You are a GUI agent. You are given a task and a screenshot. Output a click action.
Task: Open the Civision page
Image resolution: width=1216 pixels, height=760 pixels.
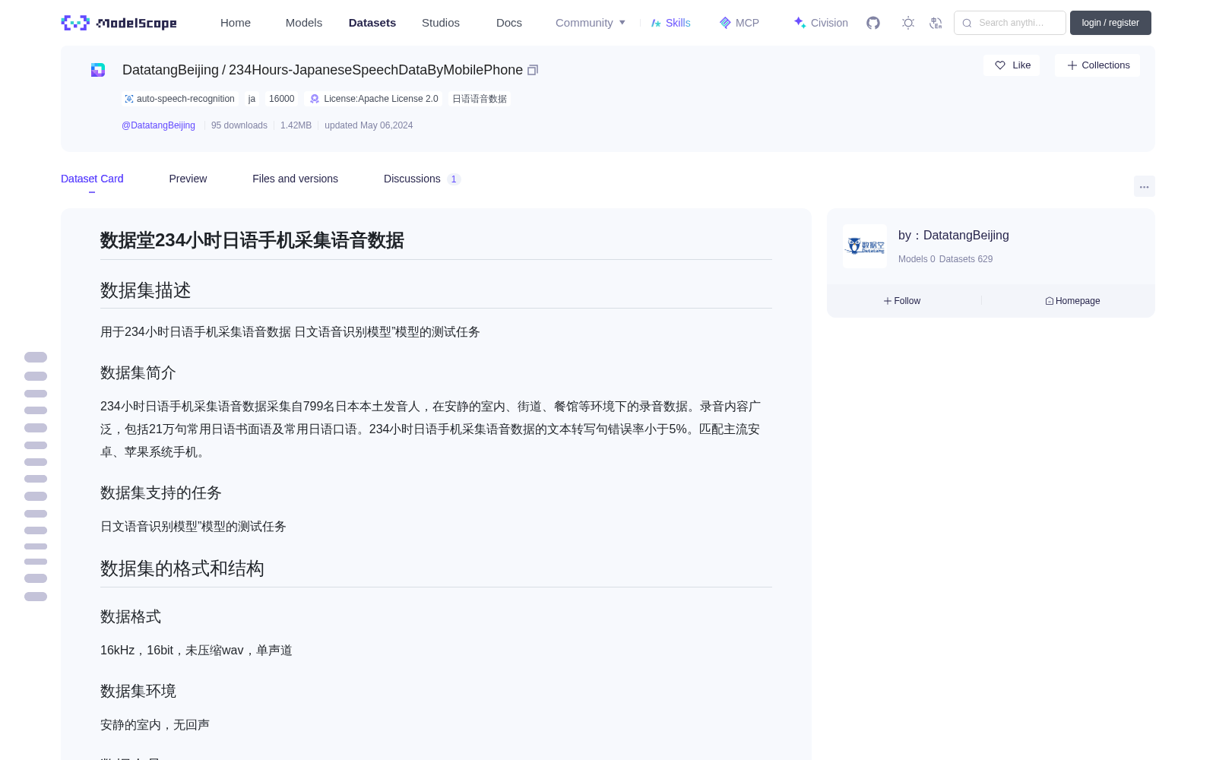point(821,23)
